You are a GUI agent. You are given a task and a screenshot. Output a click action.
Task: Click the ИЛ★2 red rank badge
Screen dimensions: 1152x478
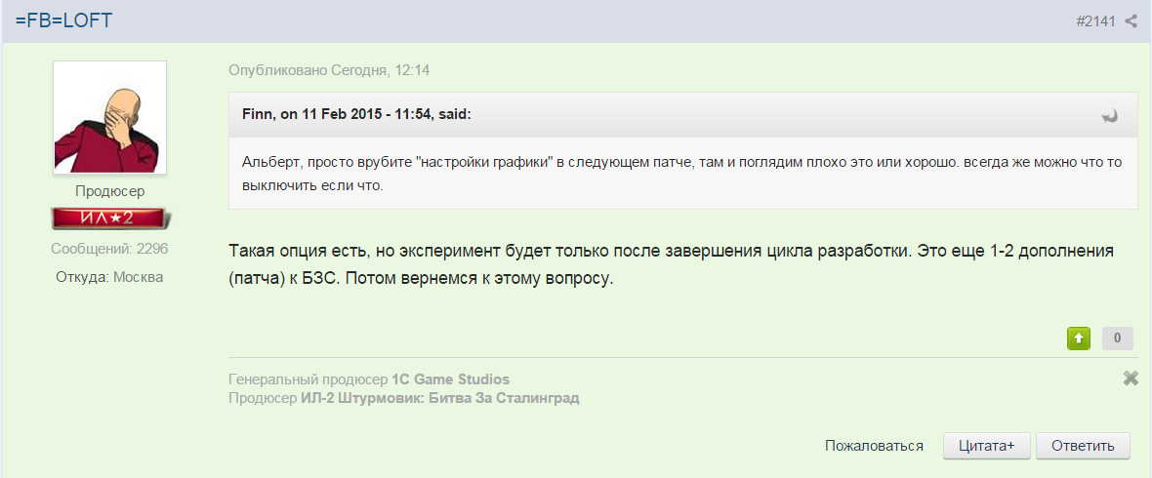click(110, 219)
